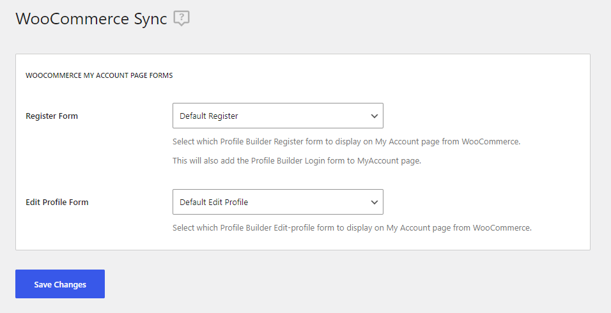Click 'MyAccount page' text in the login note
The width and height of the screenshot is (611, 313).
389,161
